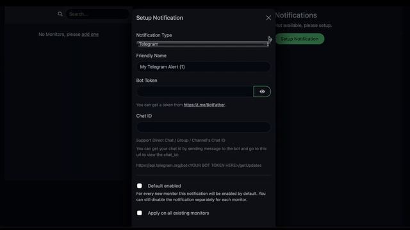Open the t.me/BotFather link
This screenshot has width=410, height=230.
click(x=204, y=105)
